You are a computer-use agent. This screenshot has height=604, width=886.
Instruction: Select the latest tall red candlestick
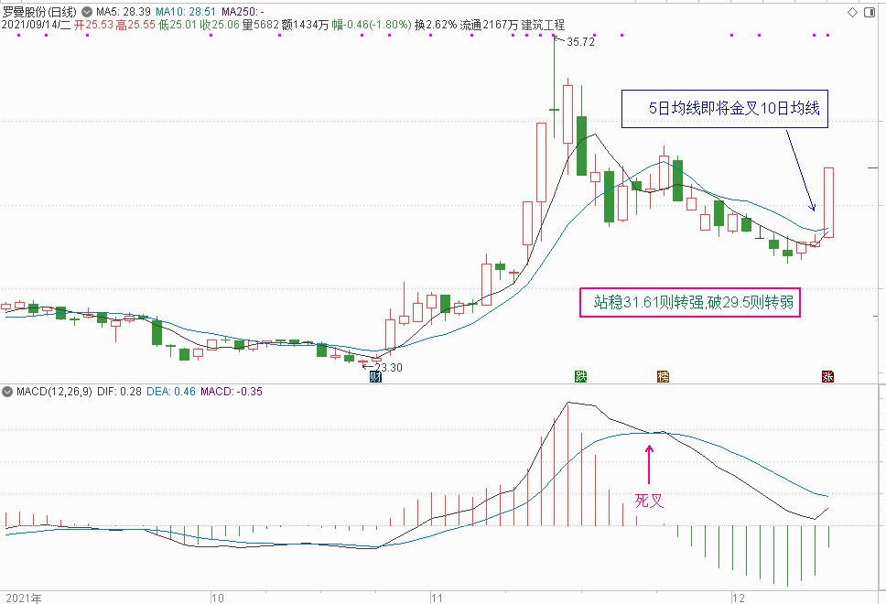click(828, 202)
